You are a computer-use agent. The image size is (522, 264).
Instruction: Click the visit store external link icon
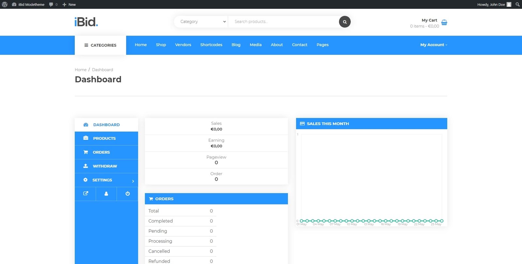(85, 194)
